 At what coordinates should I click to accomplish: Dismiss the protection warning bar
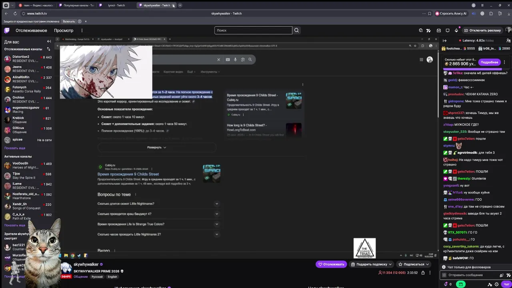point(86,21)
